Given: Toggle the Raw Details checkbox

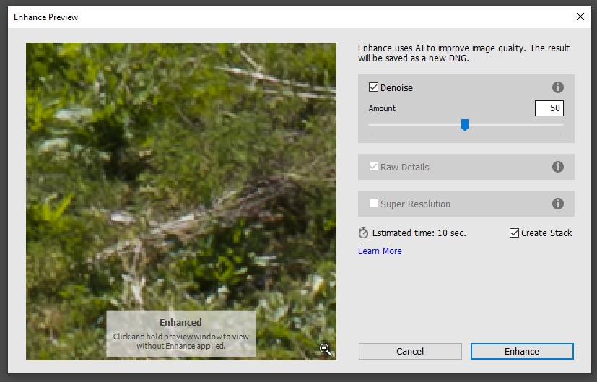Looking at the screenshot, I should (373, 166).
